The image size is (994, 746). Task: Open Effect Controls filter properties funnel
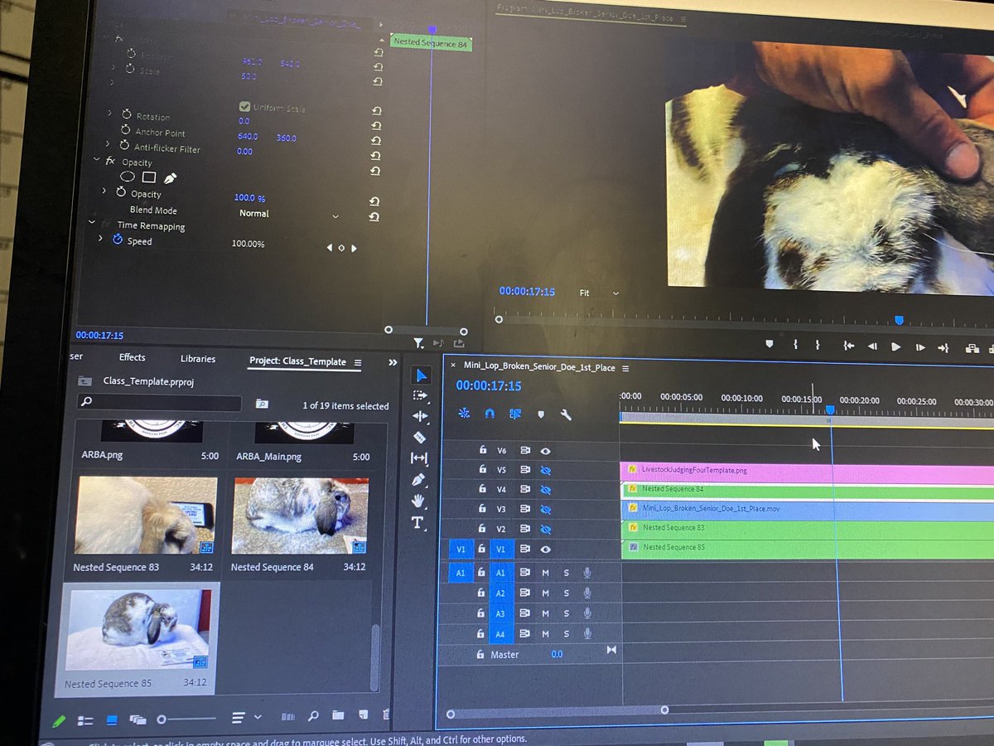click(418, 342)
